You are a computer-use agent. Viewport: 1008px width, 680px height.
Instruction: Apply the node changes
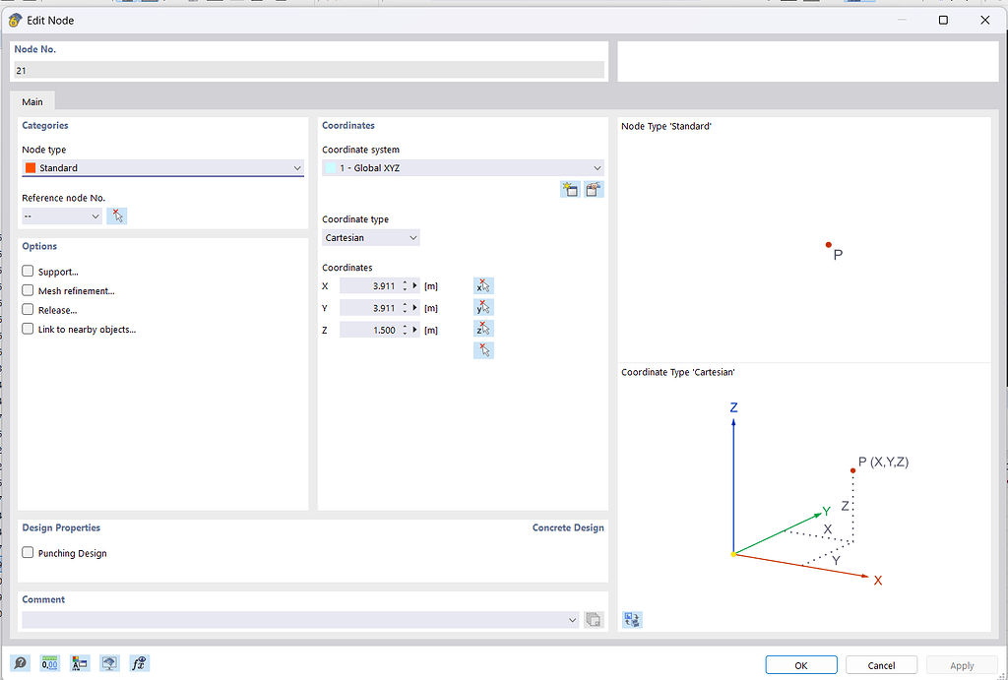961,664
